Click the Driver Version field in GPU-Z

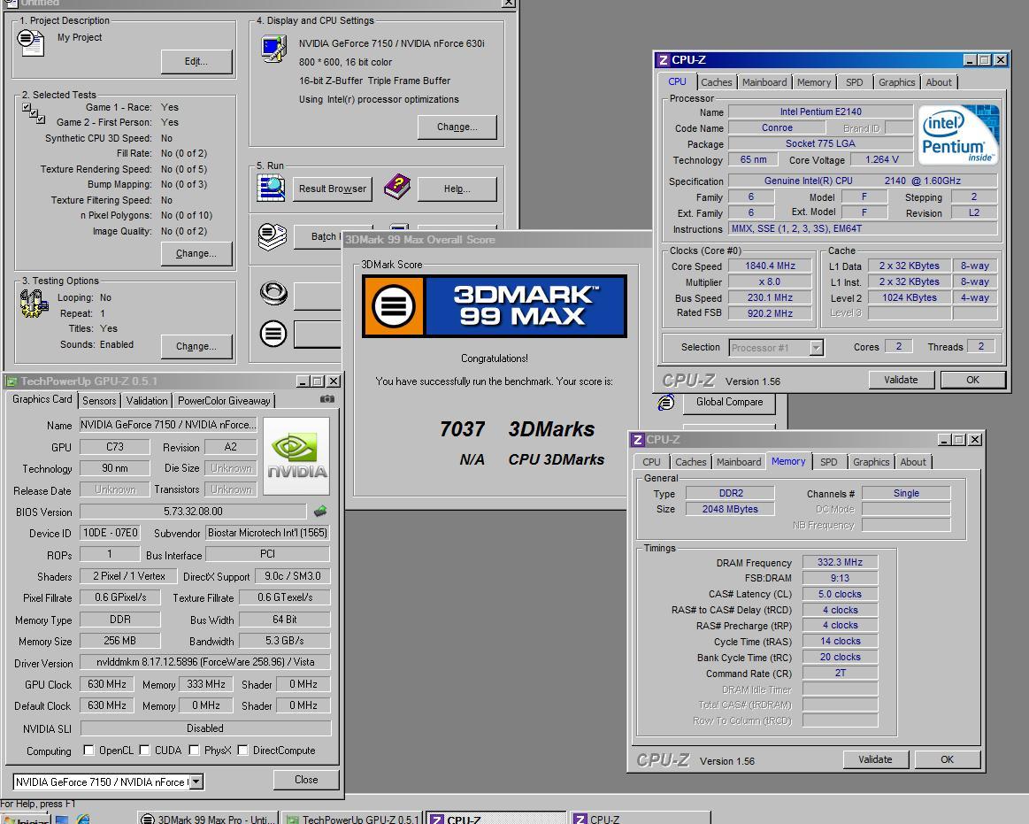204,662
